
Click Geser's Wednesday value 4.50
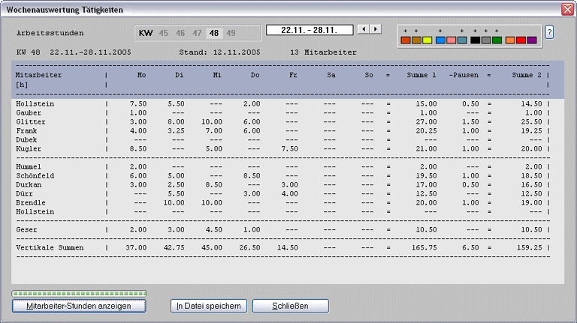click(x=214, y=230)
